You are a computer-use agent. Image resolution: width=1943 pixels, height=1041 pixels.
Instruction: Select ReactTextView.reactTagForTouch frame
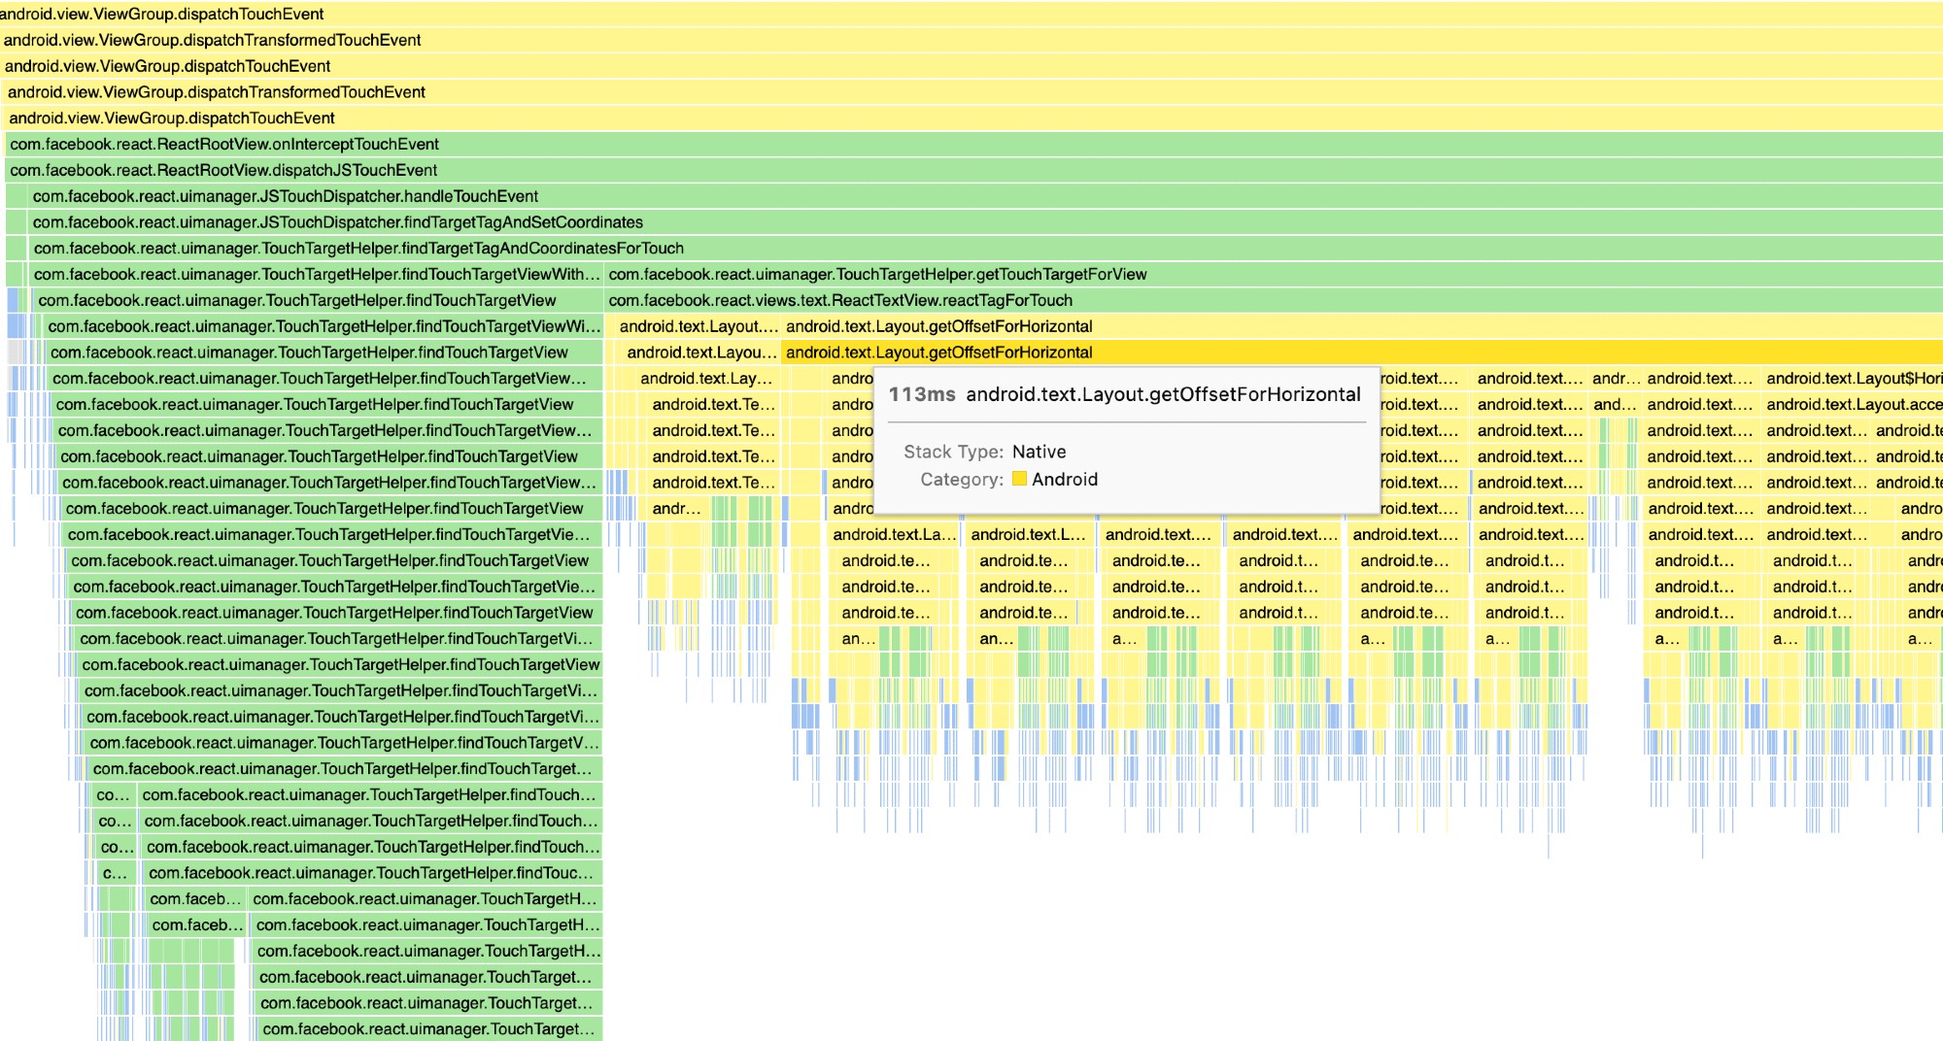[840, 301]
